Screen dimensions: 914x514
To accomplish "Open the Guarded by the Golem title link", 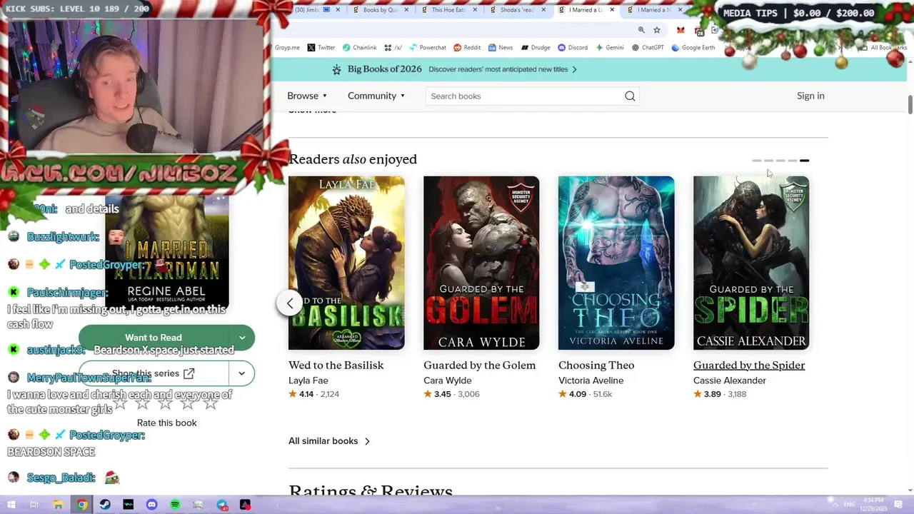I will [x=479, y=366].
